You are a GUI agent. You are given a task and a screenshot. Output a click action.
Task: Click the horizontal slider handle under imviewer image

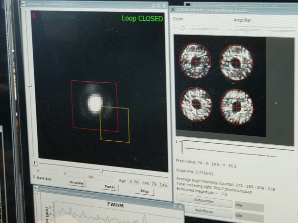pyautogui.click(x=101, y=170)
